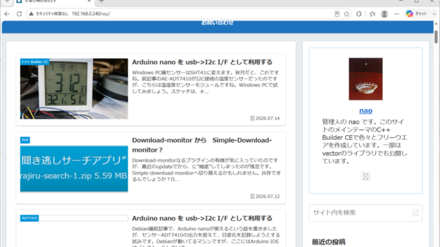440x247 pixels.
Task: Open the browser profile avatar
Action: coord(384,14)
